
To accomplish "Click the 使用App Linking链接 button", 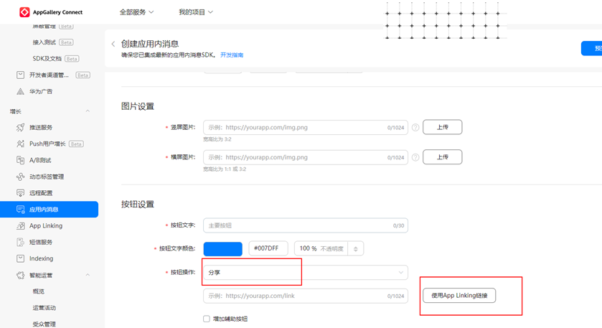I will click(x=459, y=295).
